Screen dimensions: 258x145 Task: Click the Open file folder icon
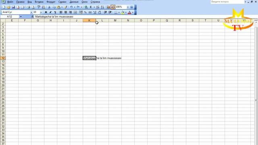coord(8,7)
